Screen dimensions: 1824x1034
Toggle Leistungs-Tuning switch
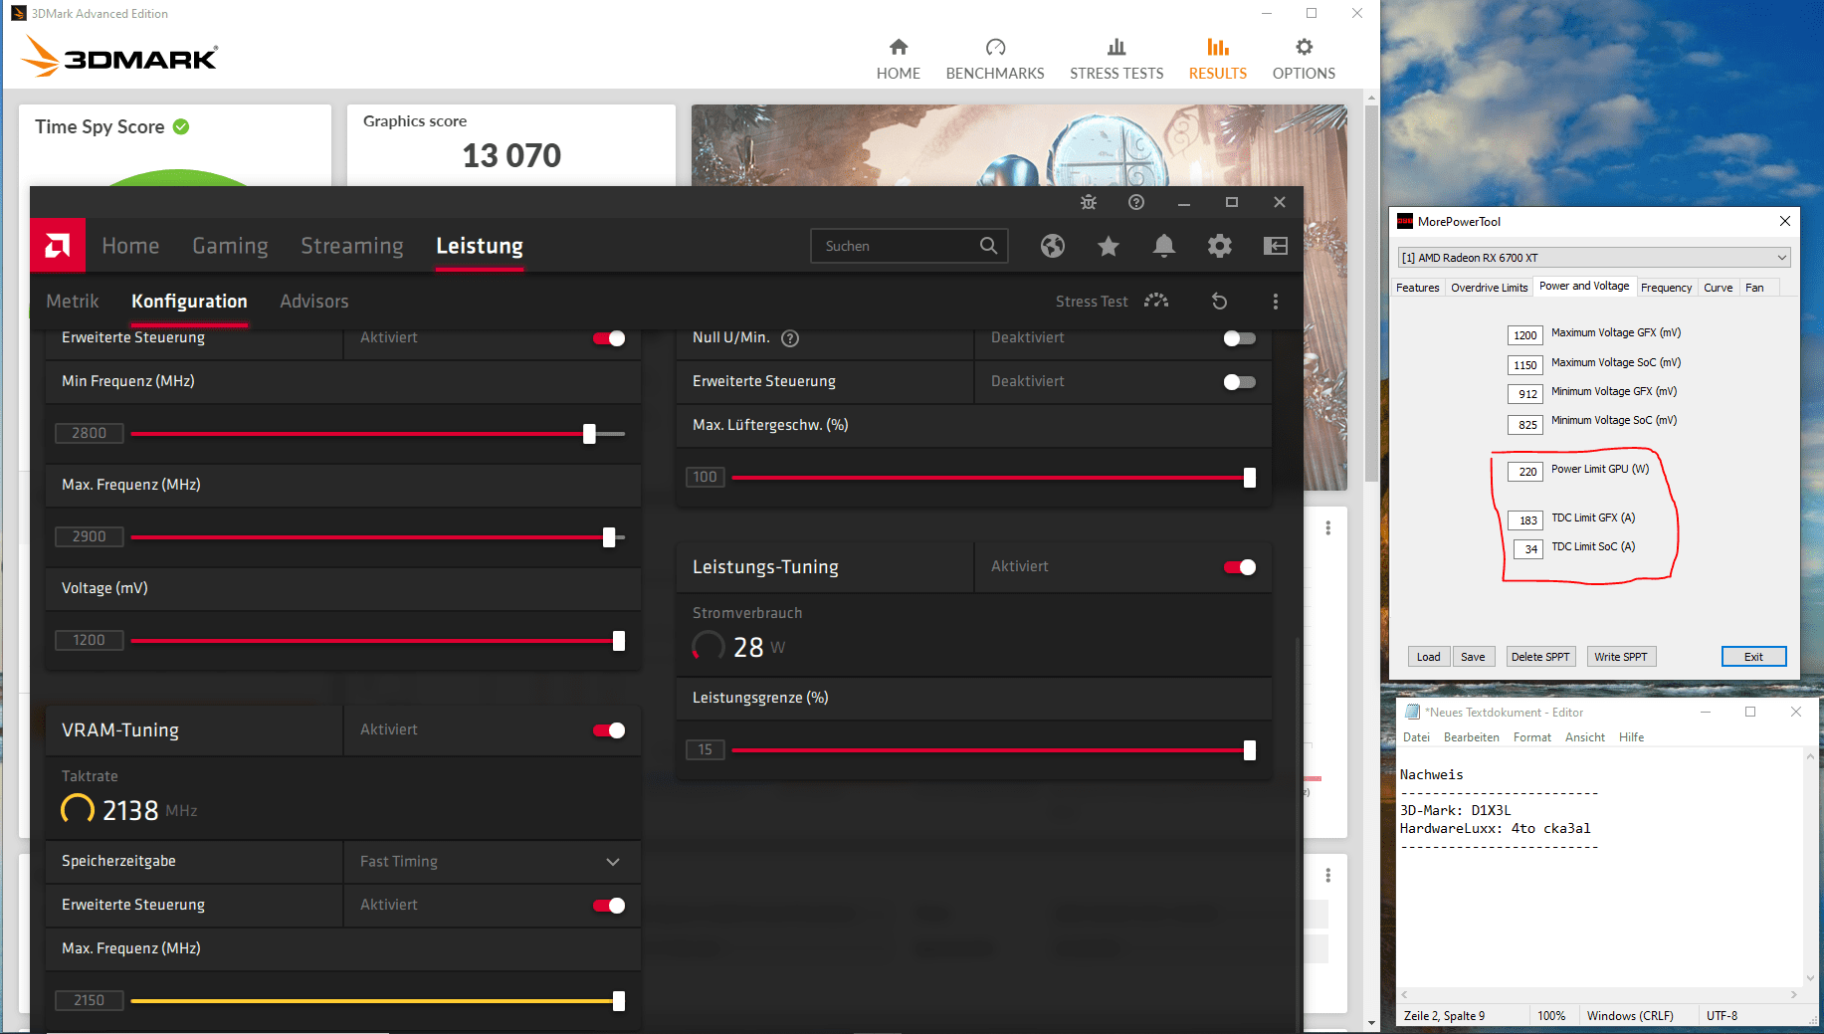point(1240,567)
